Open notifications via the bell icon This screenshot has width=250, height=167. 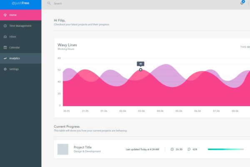[x=242, y=3]
